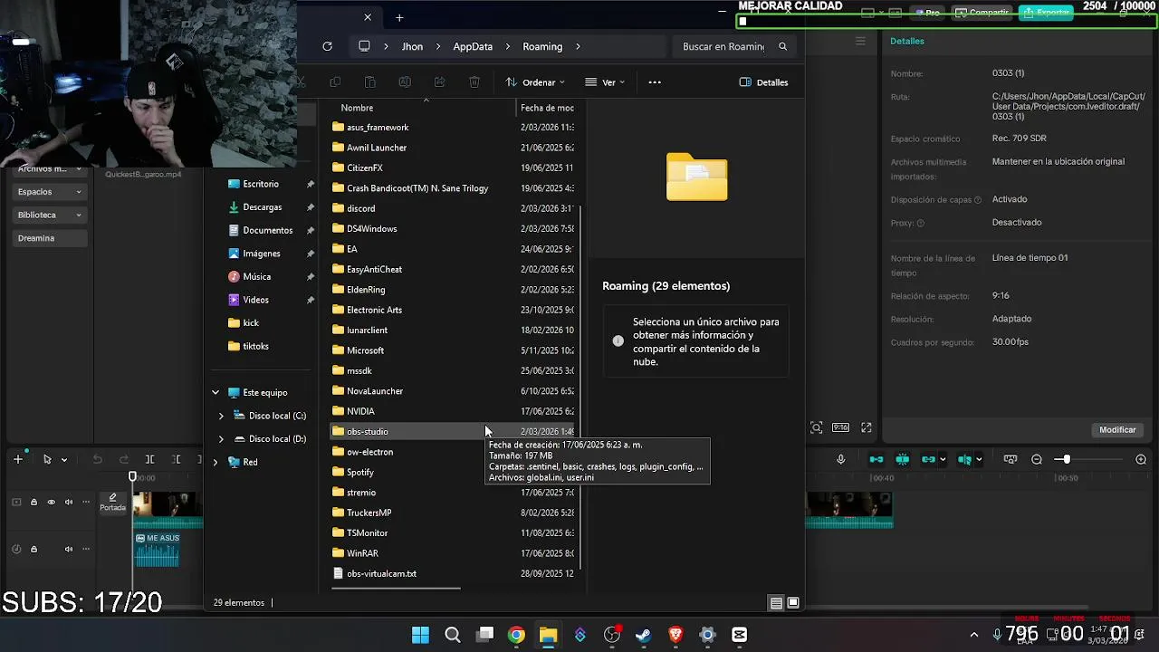Open the See more options ellipsis in Explorer toolbar
The width and height of the screenshot is (1159, 652).
click(x=655, y=82)
